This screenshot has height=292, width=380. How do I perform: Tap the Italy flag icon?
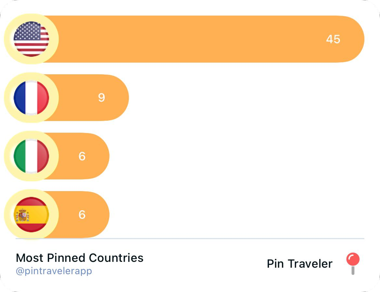(x=31, y=156)
